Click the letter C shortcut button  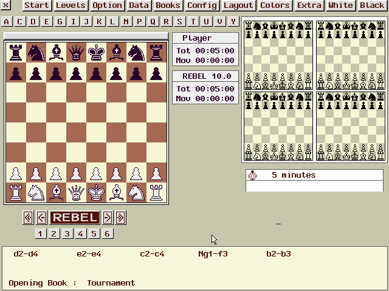19,22
